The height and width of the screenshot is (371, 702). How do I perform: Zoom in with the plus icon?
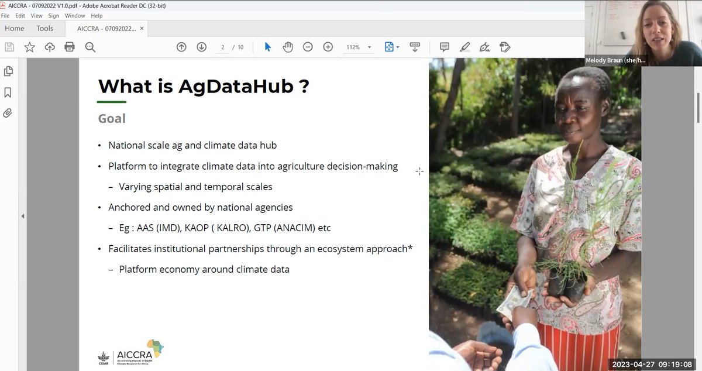click(x=328, y=47)
